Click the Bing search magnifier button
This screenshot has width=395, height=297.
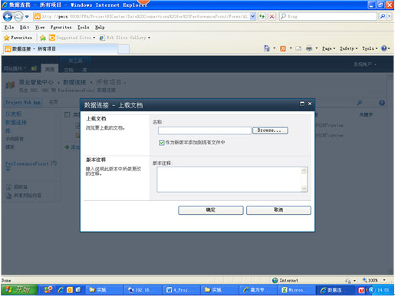click(x=383, y=16)
